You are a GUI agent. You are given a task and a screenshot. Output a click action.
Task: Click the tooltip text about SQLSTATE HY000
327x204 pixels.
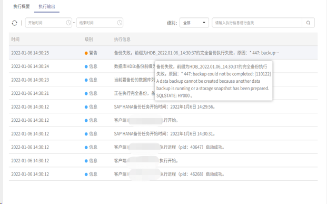pyautogui.click(x=214, y=81)
